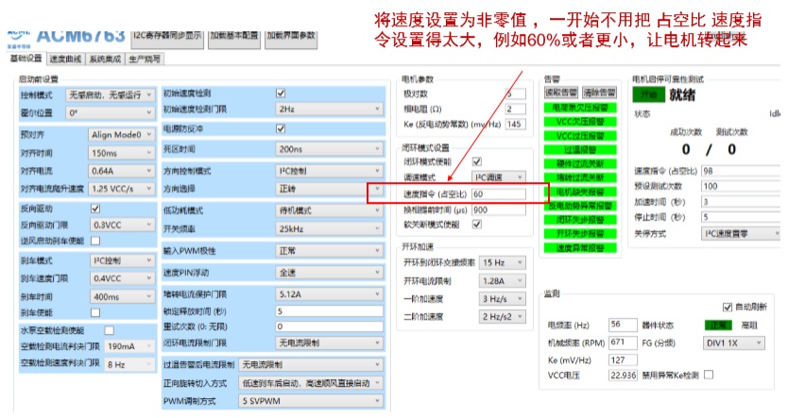Screen dimensions: 805x418
Task: Click the 加载基本配置 button
Action: (x=234, y=35)
